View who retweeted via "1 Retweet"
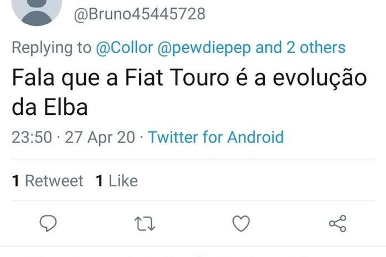The image size is (386, 257). pyautogui.click(x=48, y=181)
